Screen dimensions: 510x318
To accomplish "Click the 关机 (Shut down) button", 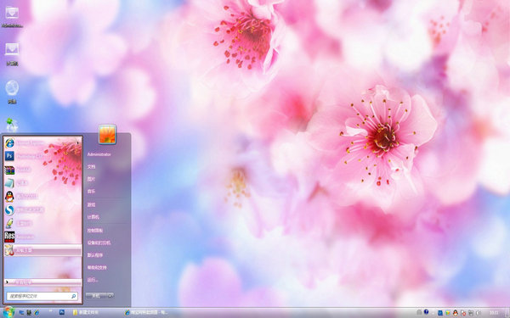I will pyautogui.click(x=97, y=296).
